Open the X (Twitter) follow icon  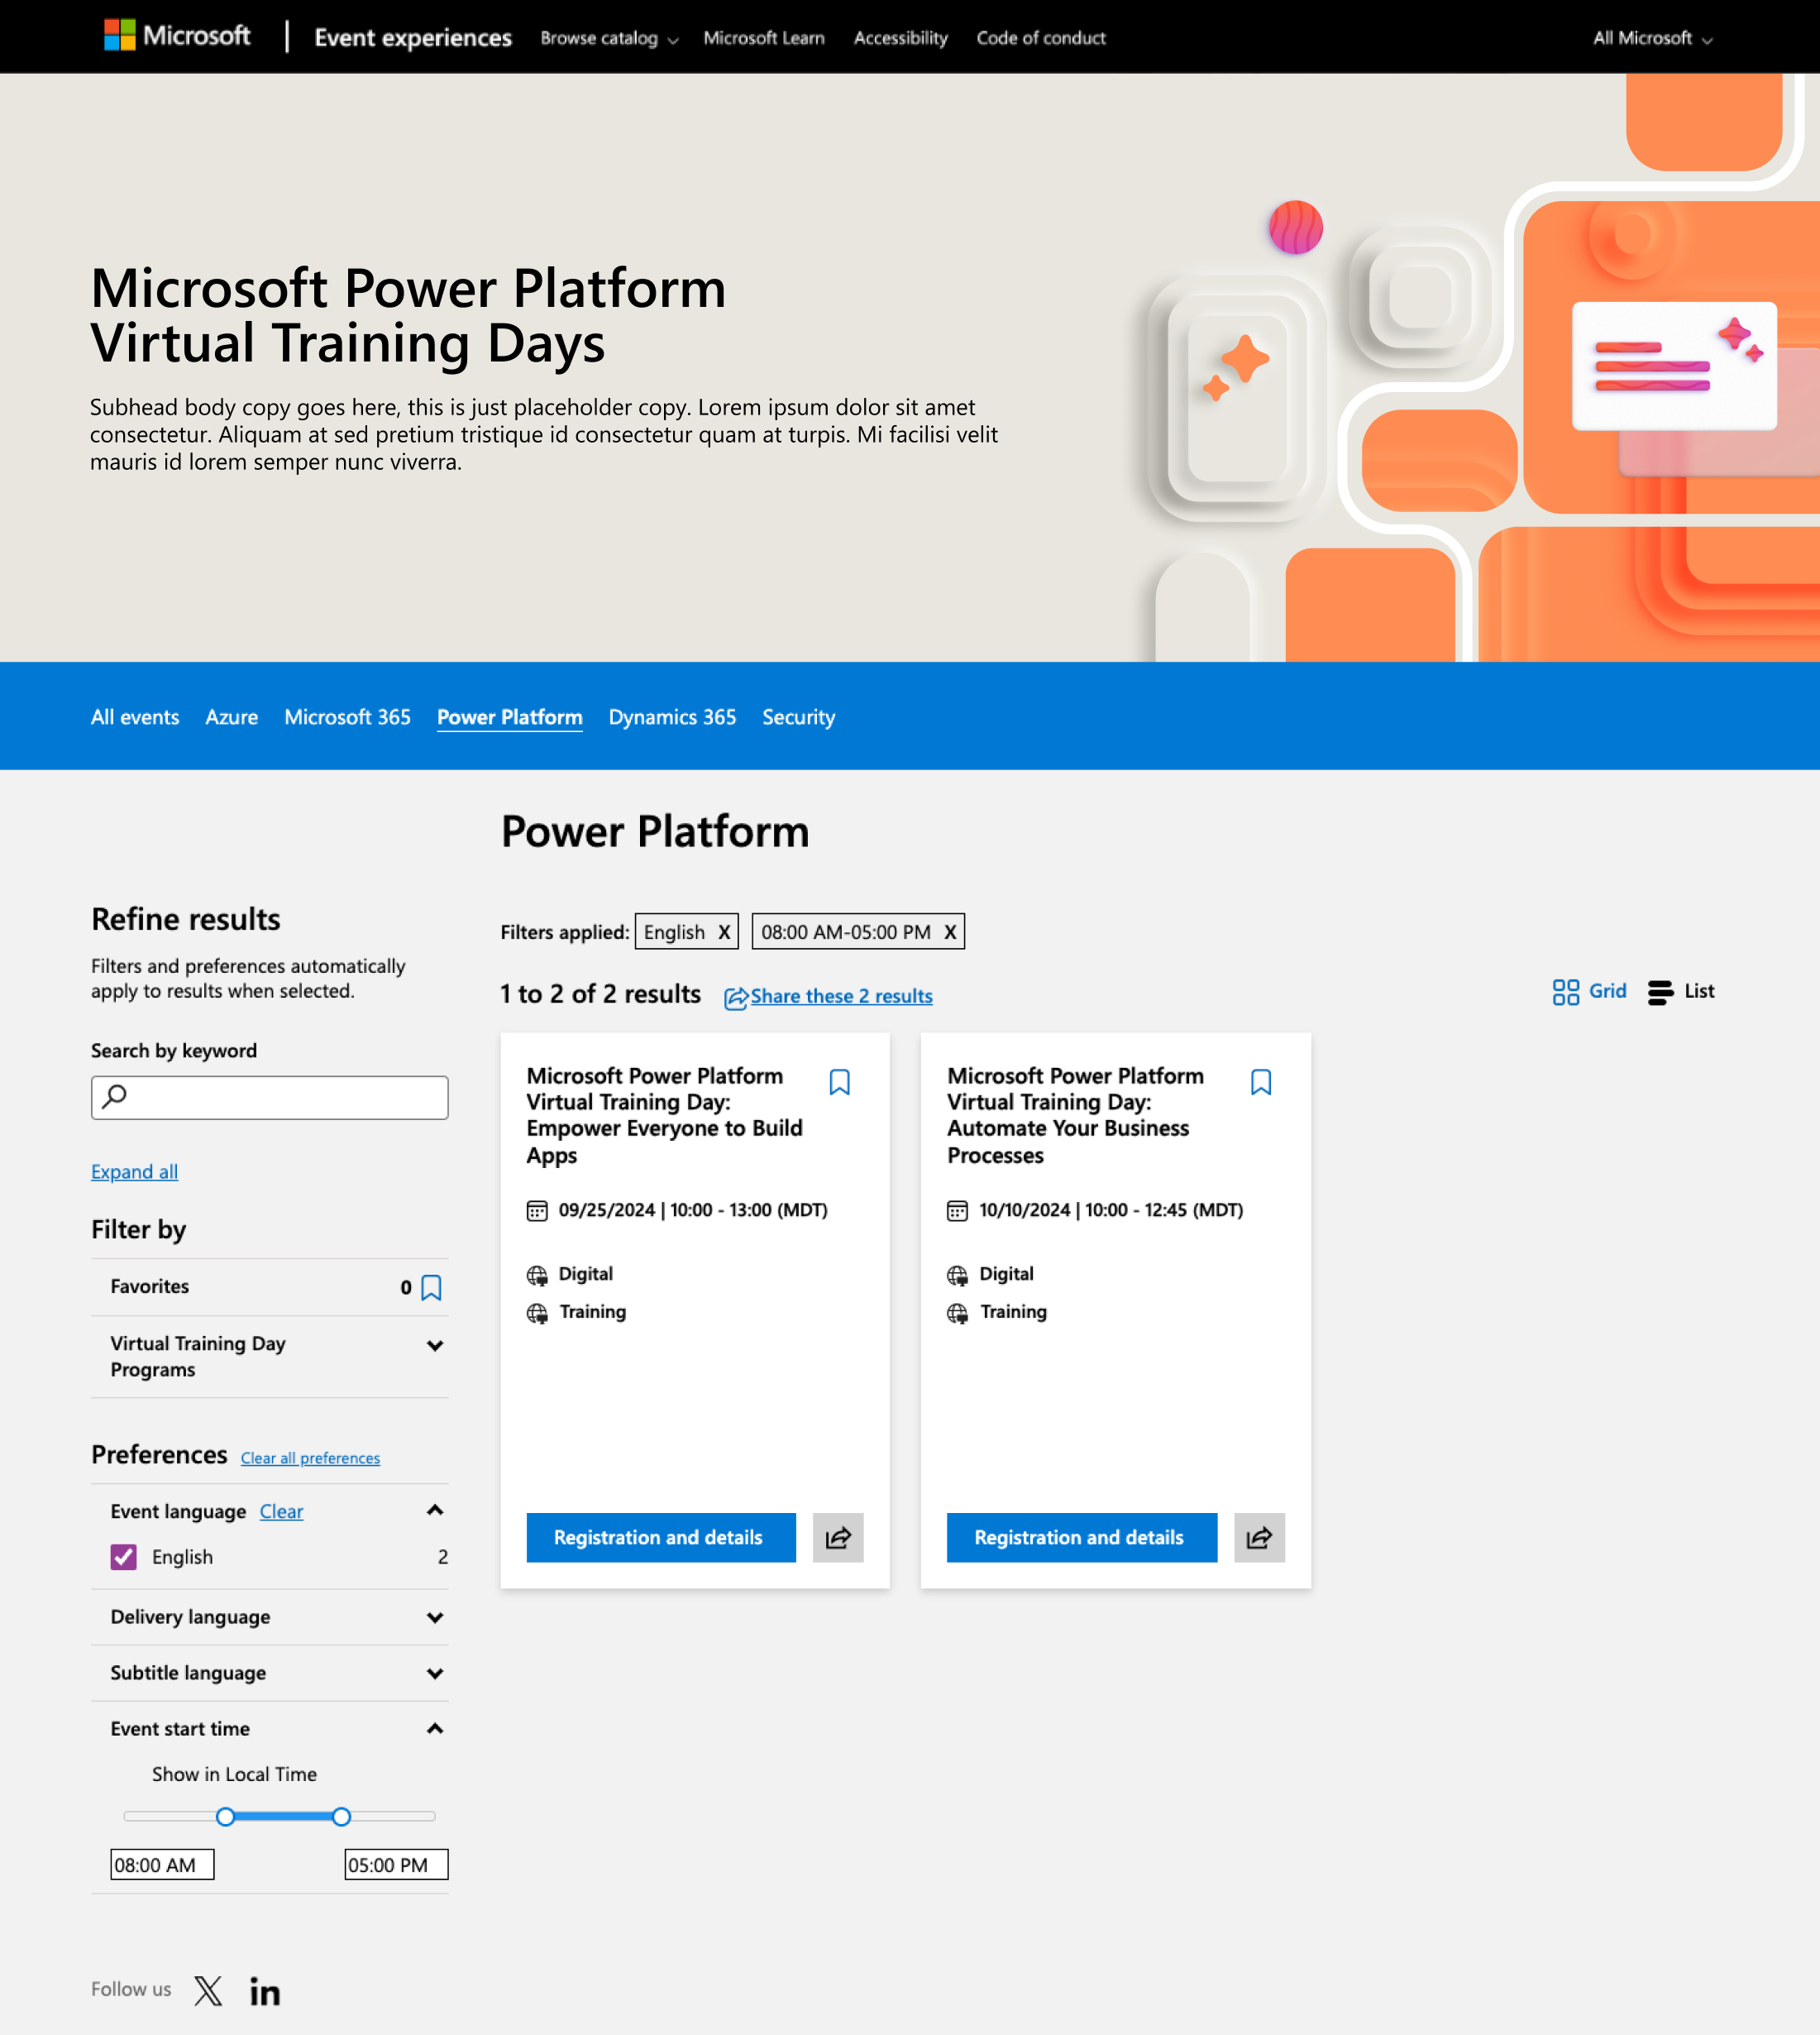[208, 1990]
